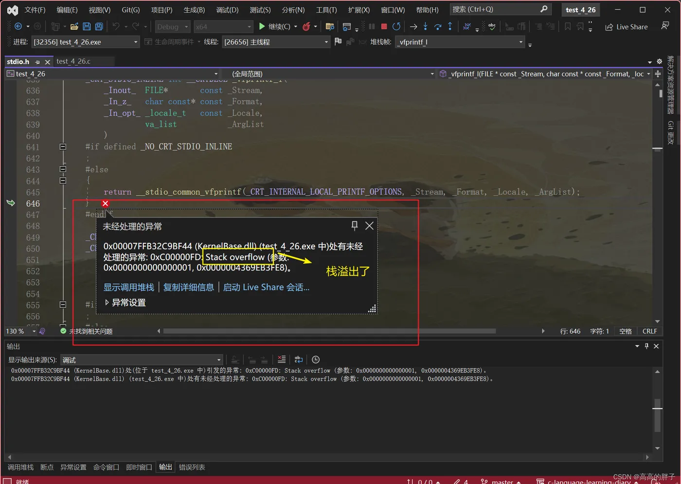Viewport: 681px width, 484px height.
Task: Click the red exception error marker
Action: [x=105, y=203]
